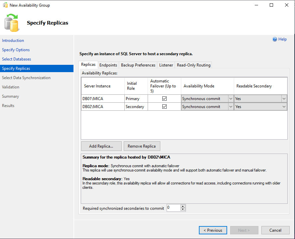This screenshot has height=239, width=295.
Task: Toggle automatic failover for DB01\MICA
Action: coord(164,99)
